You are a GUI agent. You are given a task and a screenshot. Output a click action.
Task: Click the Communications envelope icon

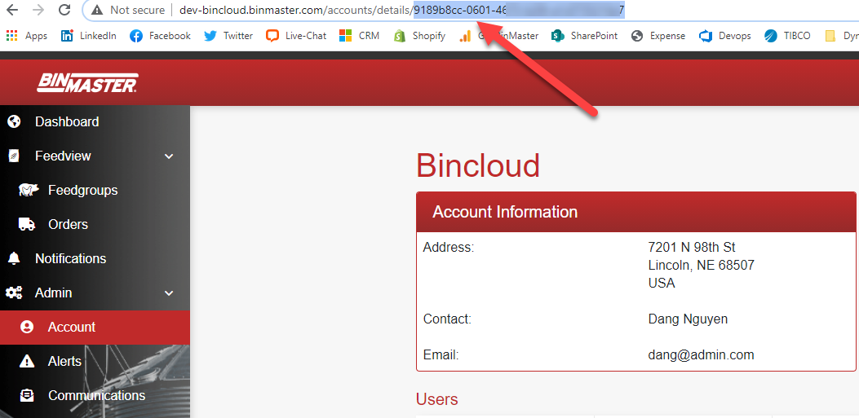(26, 395)
